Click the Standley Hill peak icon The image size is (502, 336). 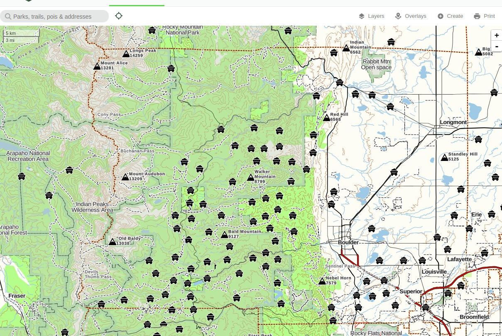click(x=444, y=158)
